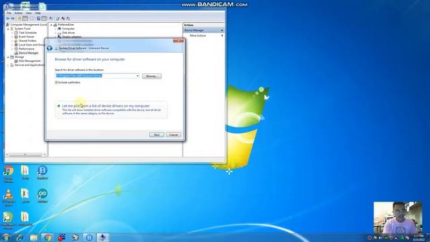
Task: Open the driver location path dropdown arrow
Action: pyautogui.click(x=137, y=76)
